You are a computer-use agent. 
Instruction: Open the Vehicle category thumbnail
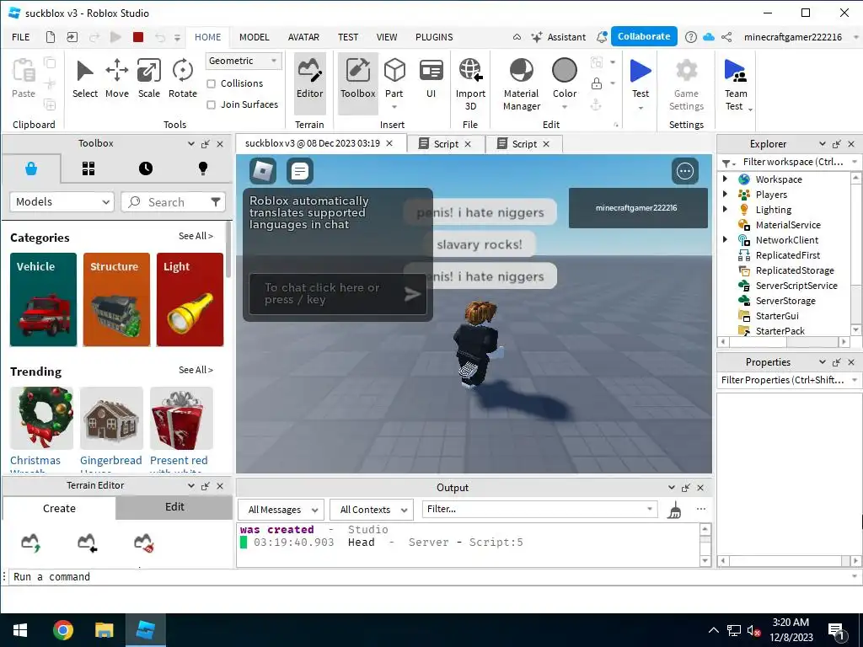tap(44, 300)
